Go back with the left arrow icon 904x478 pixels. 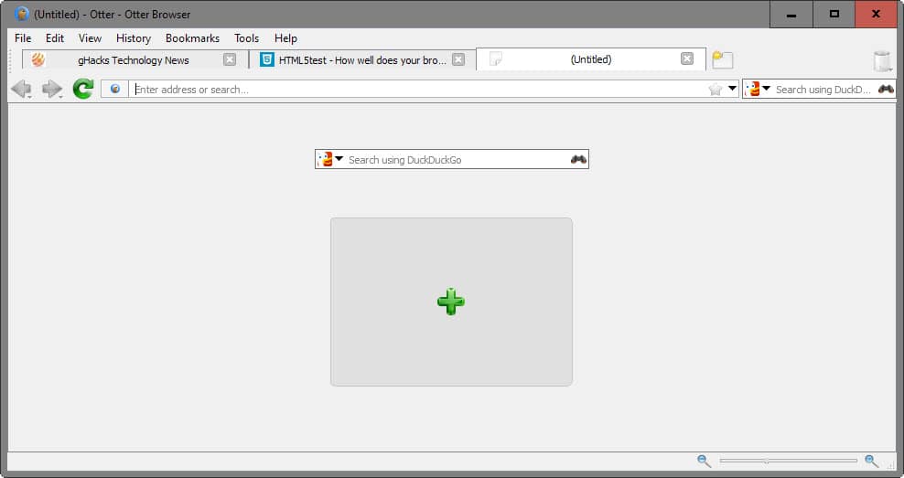19,89
